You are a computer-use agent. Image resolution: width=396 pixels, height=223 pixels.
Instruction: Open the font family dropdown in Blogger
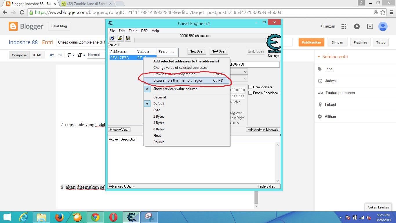coord(71,55)
